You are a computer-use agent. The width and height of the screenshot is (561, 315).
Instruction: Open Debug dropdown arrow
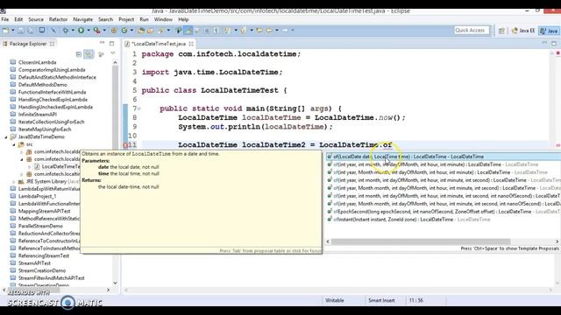point(72,31)
